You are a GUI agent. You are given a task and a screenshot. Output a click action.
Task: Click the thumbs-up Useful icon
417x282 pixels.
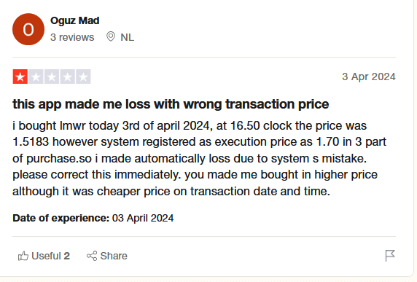pos(23,256)
